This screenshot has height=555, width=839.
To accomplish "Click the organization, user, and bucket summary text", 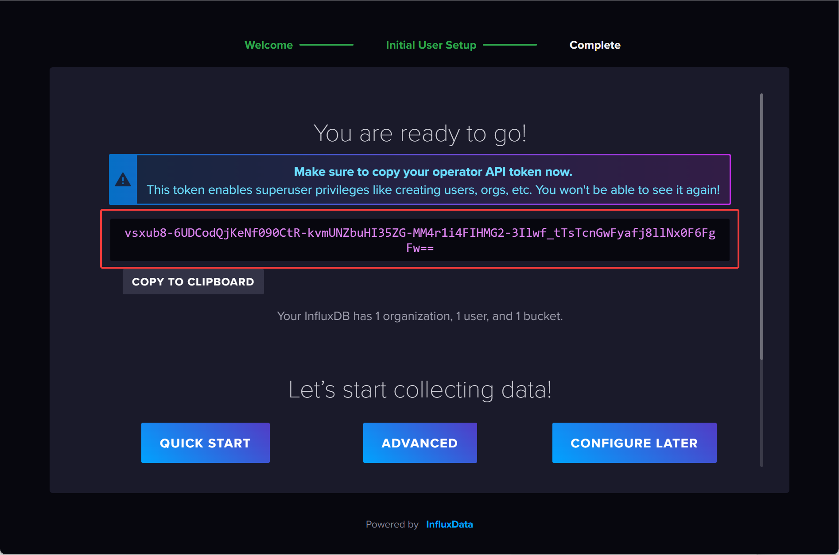I will [419, 316].
